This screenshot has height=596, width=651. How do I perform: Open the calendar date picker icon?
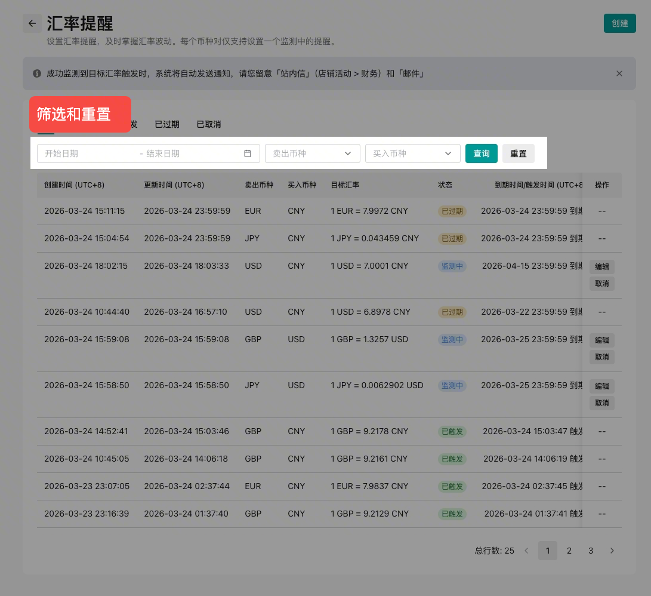click(248, 153)
